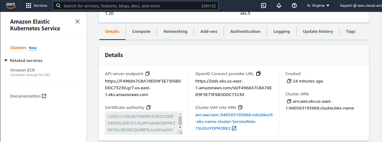Click the '1.20' Kubernetes version value
This screenshot has width=382, height=142.
tap(109, 13)
